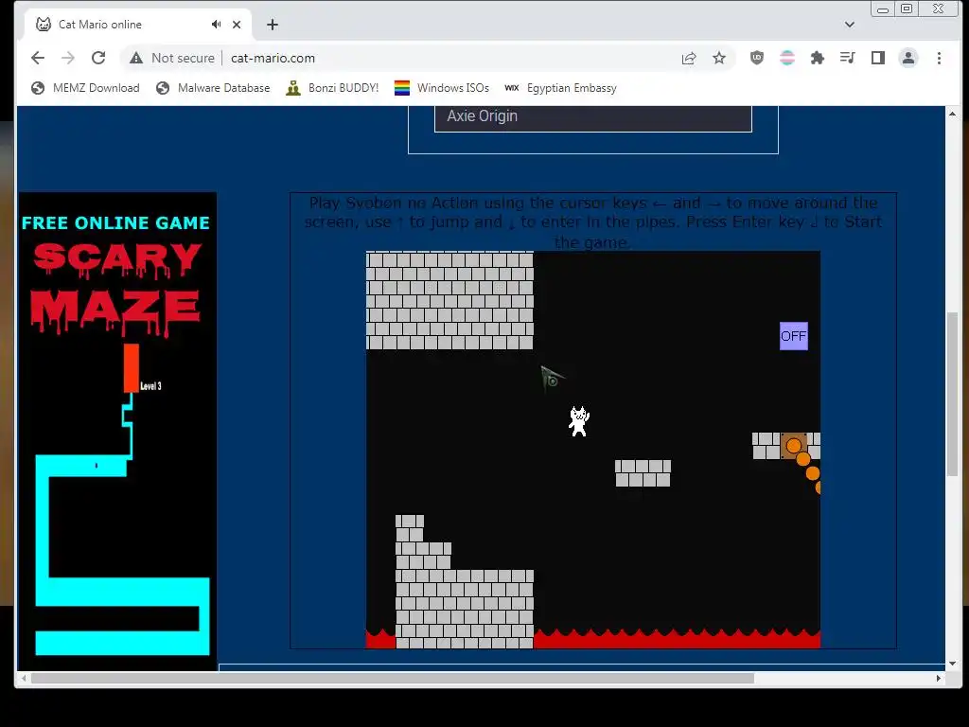Open Chrome three-dot menu
The image size is (969, 727).
pyautogui.click(x=939, y=58)
